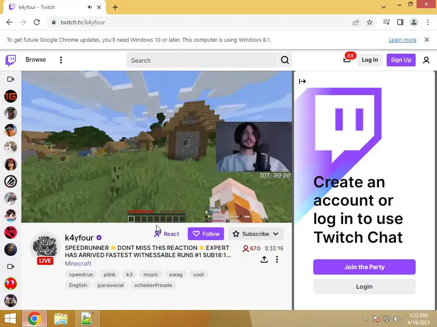Reload the page
This screenshot has height=327, width=437.
click(37, 22)
